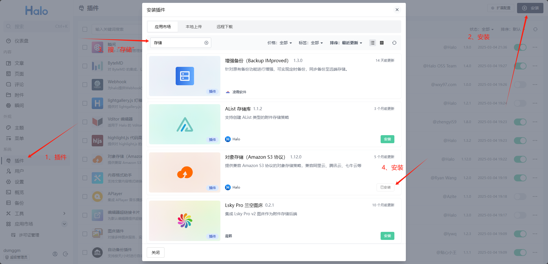Open 用户 users in the sidebar
Image resolution: width=548 pixels, height=264 pixels.
point(36,171)
